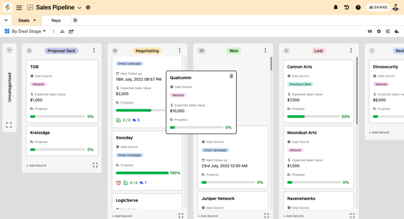Click Add Record under Proposal Sent
Screen dimensions: 404x219
tap(36, 165)
